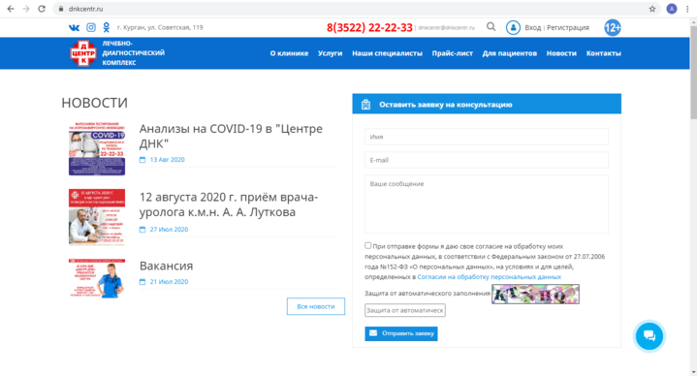697x376 pixels.
Task: Open the Для пациентов menu item
Action: pyautogui.click(x=509, y=53)
